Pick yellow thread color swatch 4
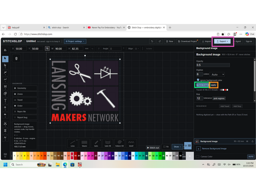 [25, 156]
